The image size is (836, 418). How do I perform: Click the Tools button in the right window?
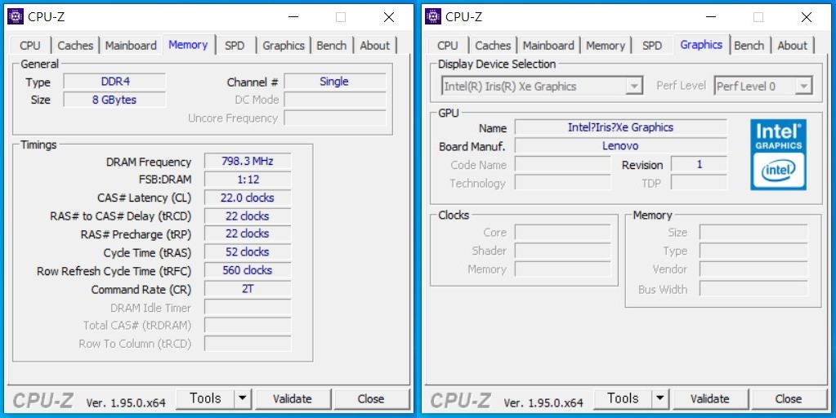tap(623, 399)
